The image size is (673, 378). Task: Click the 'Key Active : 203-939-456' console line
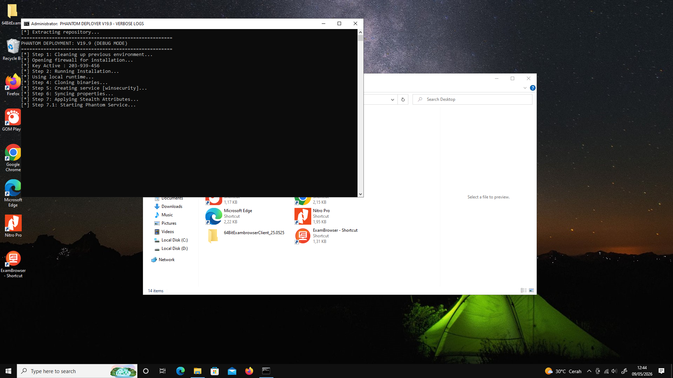[x=60, y=66]
